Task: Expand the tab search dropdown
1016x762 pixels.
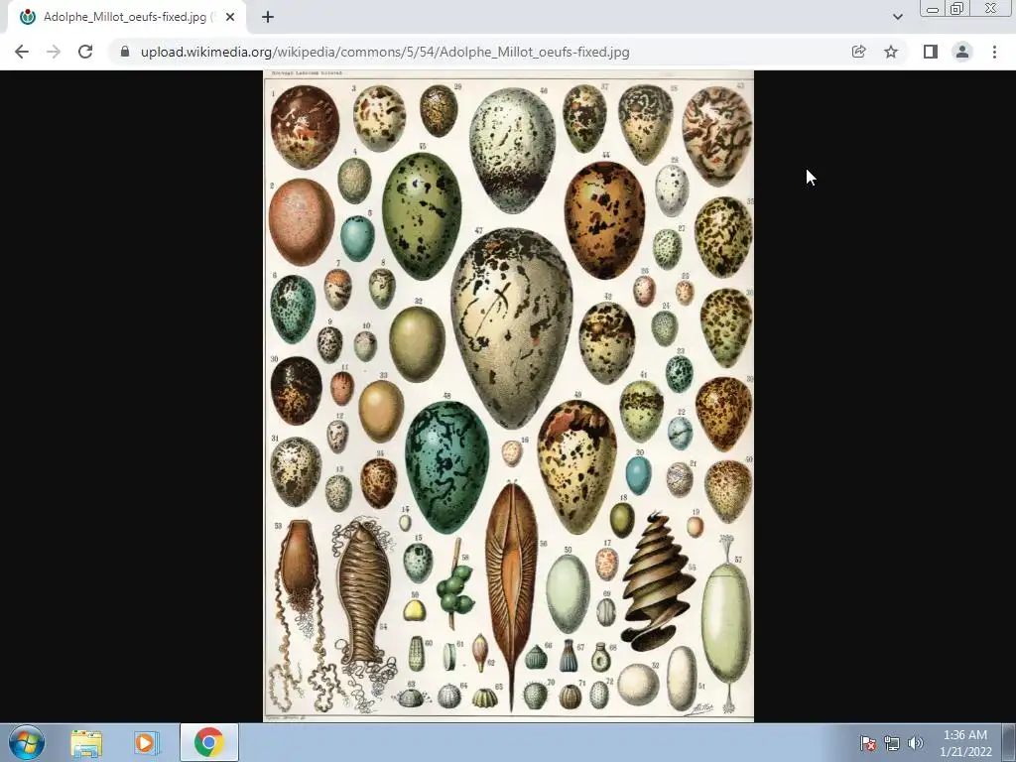Action: tap(897, 17)
